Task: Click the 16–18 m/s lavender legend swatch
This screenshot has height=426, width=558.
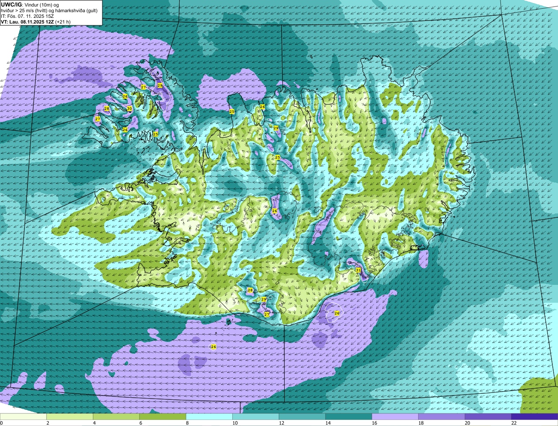Action: [395, 416]
